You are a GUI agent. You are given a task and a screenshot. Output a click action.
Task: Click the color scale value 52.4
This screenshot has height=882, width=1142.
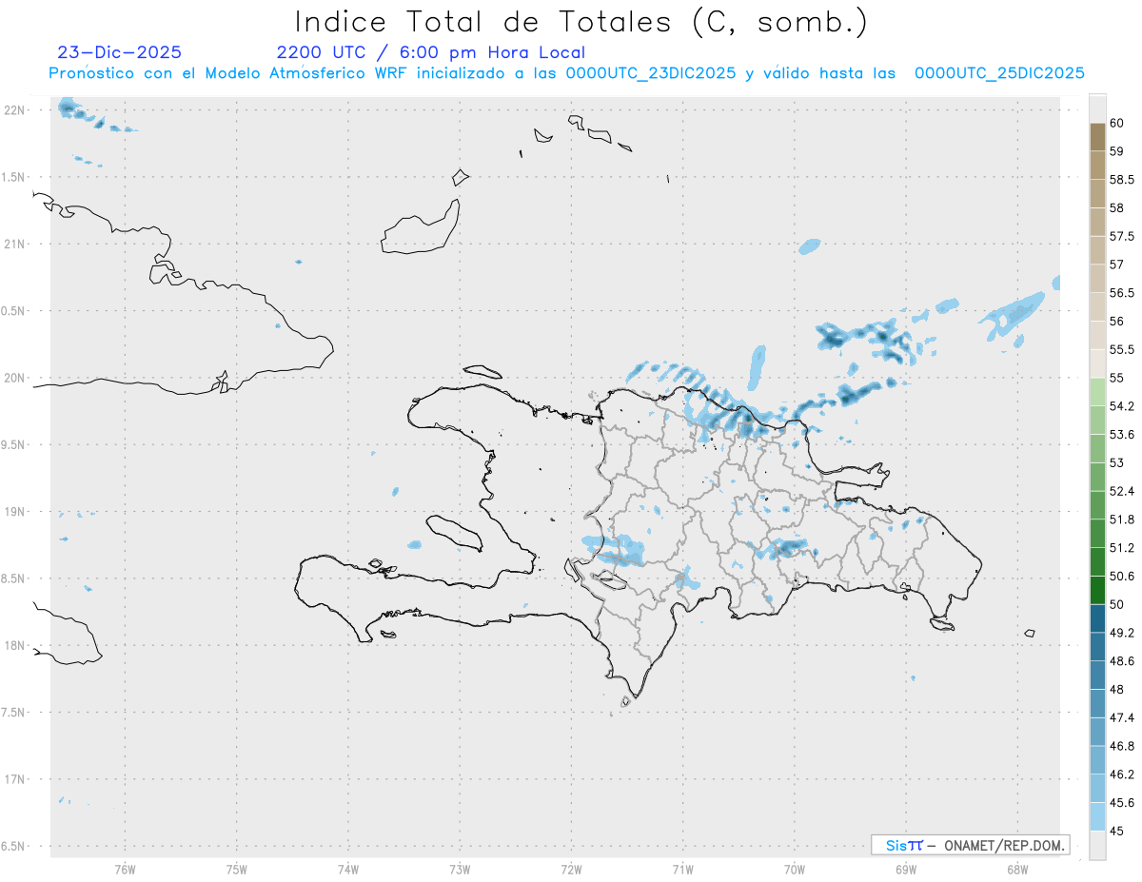[x=1121, y=491]
